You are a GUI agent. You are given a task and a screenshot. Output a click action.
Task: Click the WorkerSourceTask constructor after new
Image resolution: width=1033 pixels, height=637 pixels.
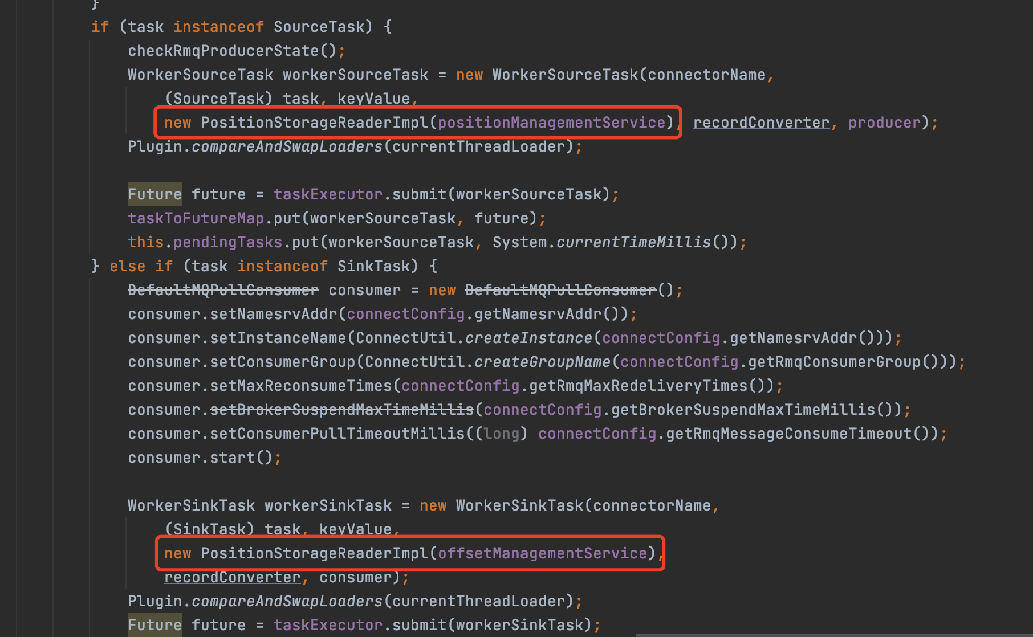point(565,75)
